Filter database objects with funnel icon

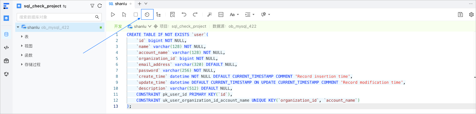pos(92,6)
